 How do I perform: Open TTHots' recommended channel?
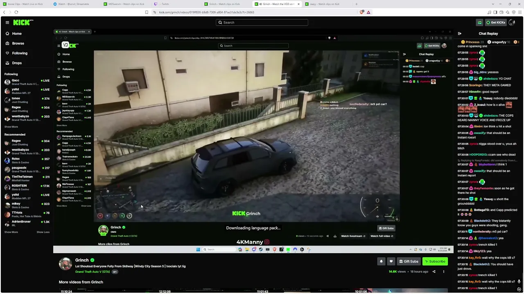click(x=27, y=214)
